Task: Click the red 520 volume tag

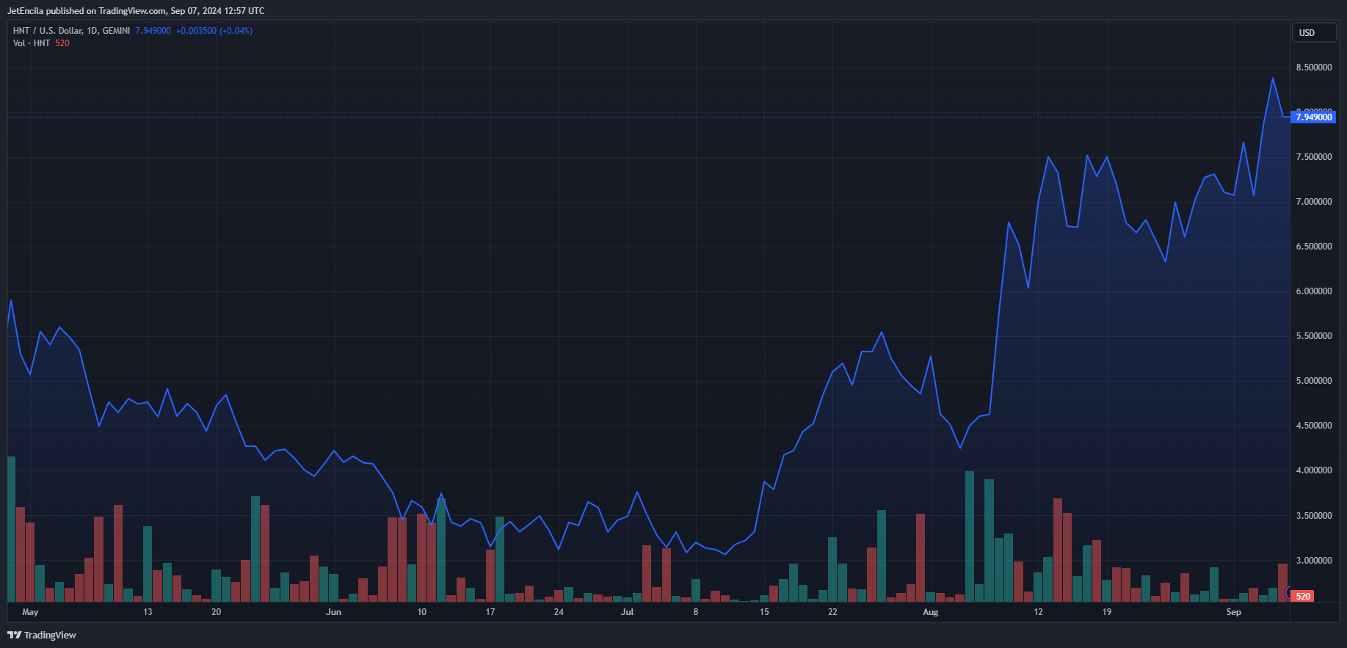Action: (1303, 596)
